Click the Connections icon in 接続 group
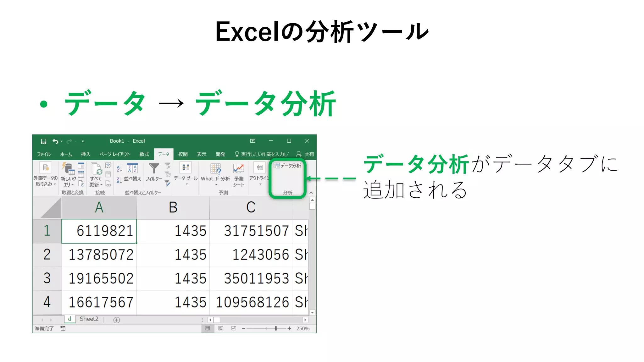Viewport: 644px width, 362px height. [108, 166]
